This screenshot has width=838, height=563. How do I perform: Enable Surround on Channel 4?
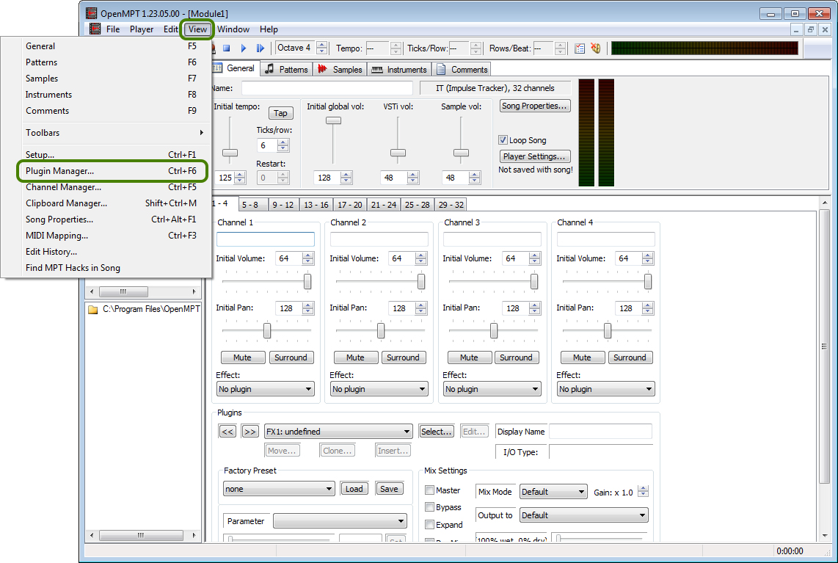point(630,357)
